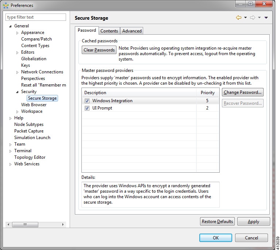
Task: Select the Windows Integration row text
Action: 112,101
